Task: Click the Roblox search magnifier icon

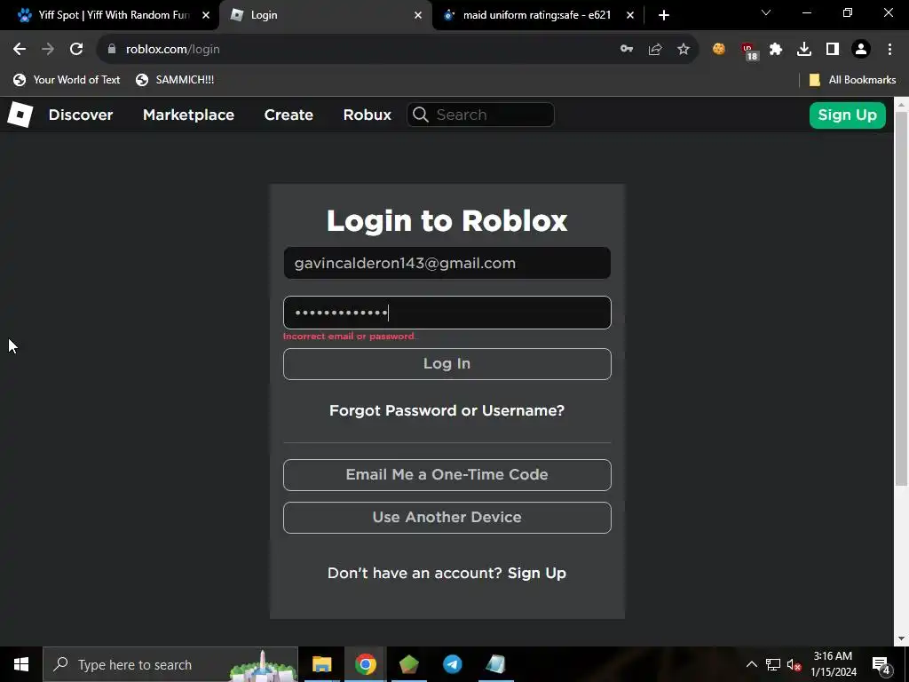Action: 421,115
